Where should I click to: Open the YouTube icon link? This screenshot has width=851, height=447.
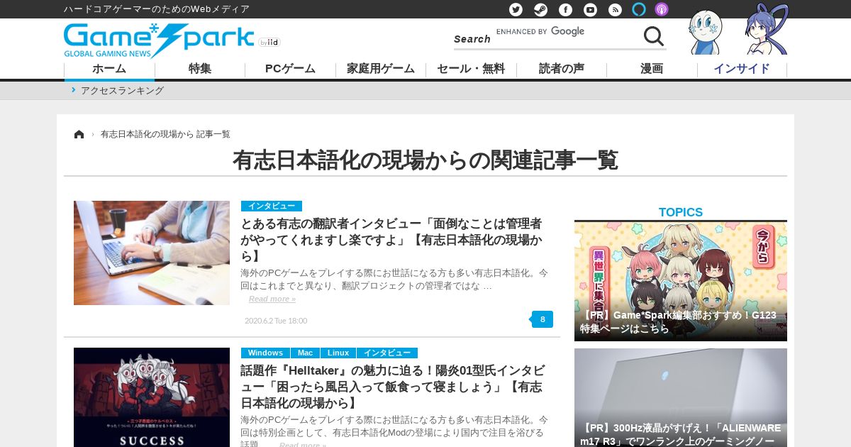point(590,9)
